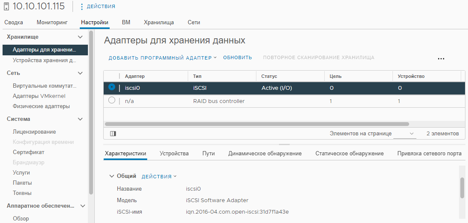This screenshot has height=223, width=468.
Task: Click the ОБНОВИТЬ button
Action: click(x=238, y=58)
